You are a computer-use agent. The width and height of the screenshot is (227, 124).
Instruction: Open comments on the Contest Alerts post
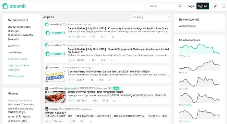click(101, 80)
